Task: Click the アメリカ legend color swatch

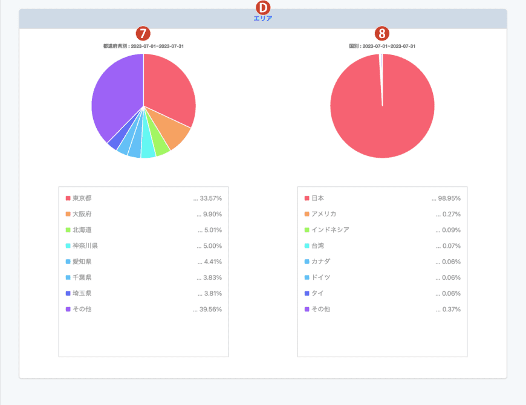Action: click(x=307, y=214)
